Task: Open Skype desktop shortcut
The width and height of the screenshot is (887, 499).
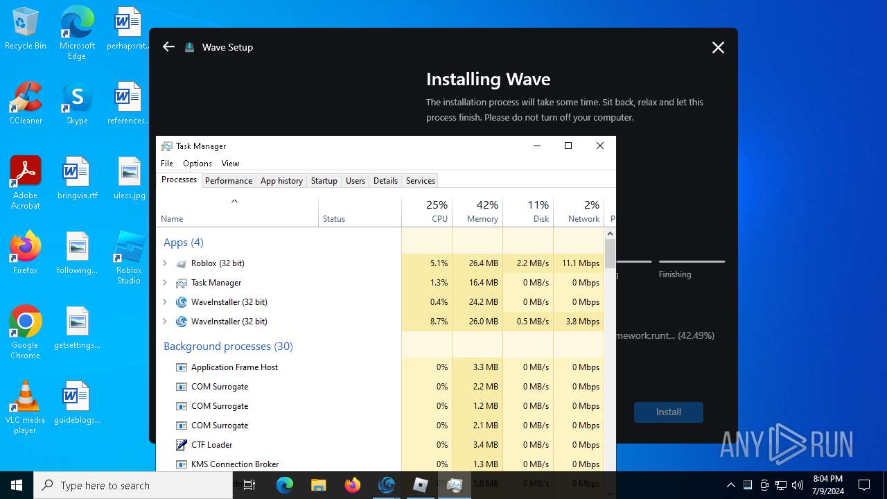Action: pos(77,103)
